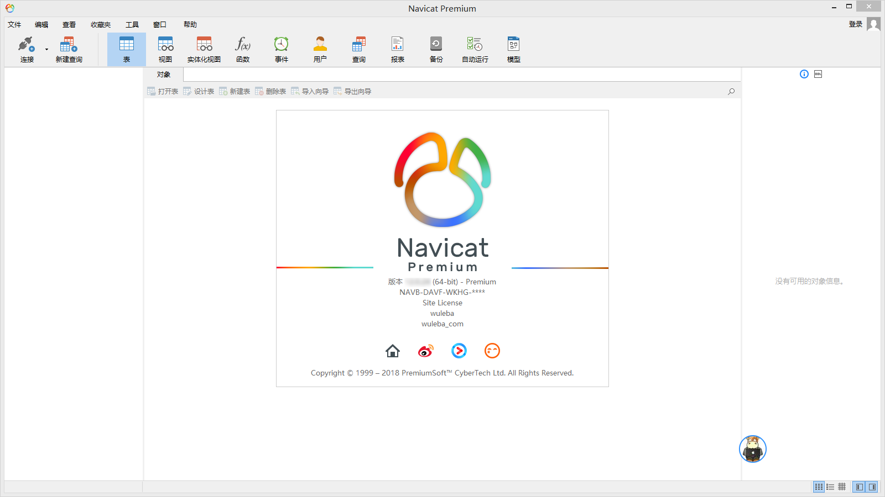Click the Site License text

tap(442, 303)
